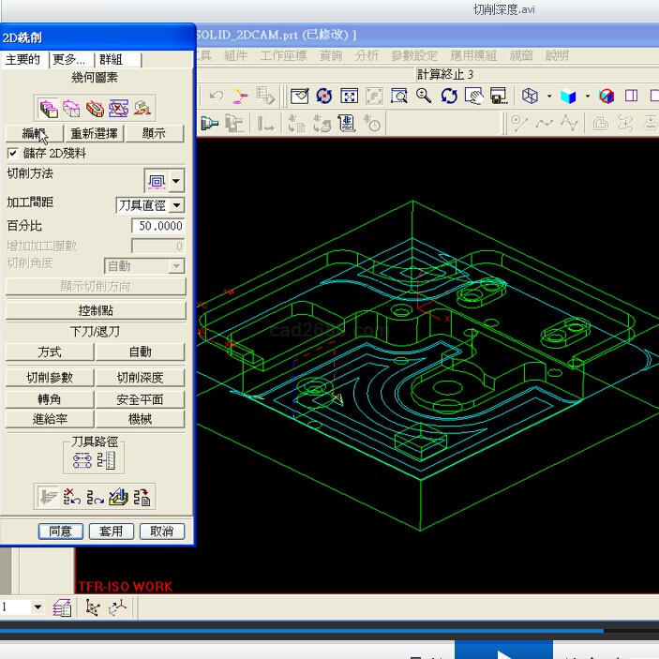Click the red X geometry icon under 幾何圖素
Screen dimensions: 659x659
119,107
